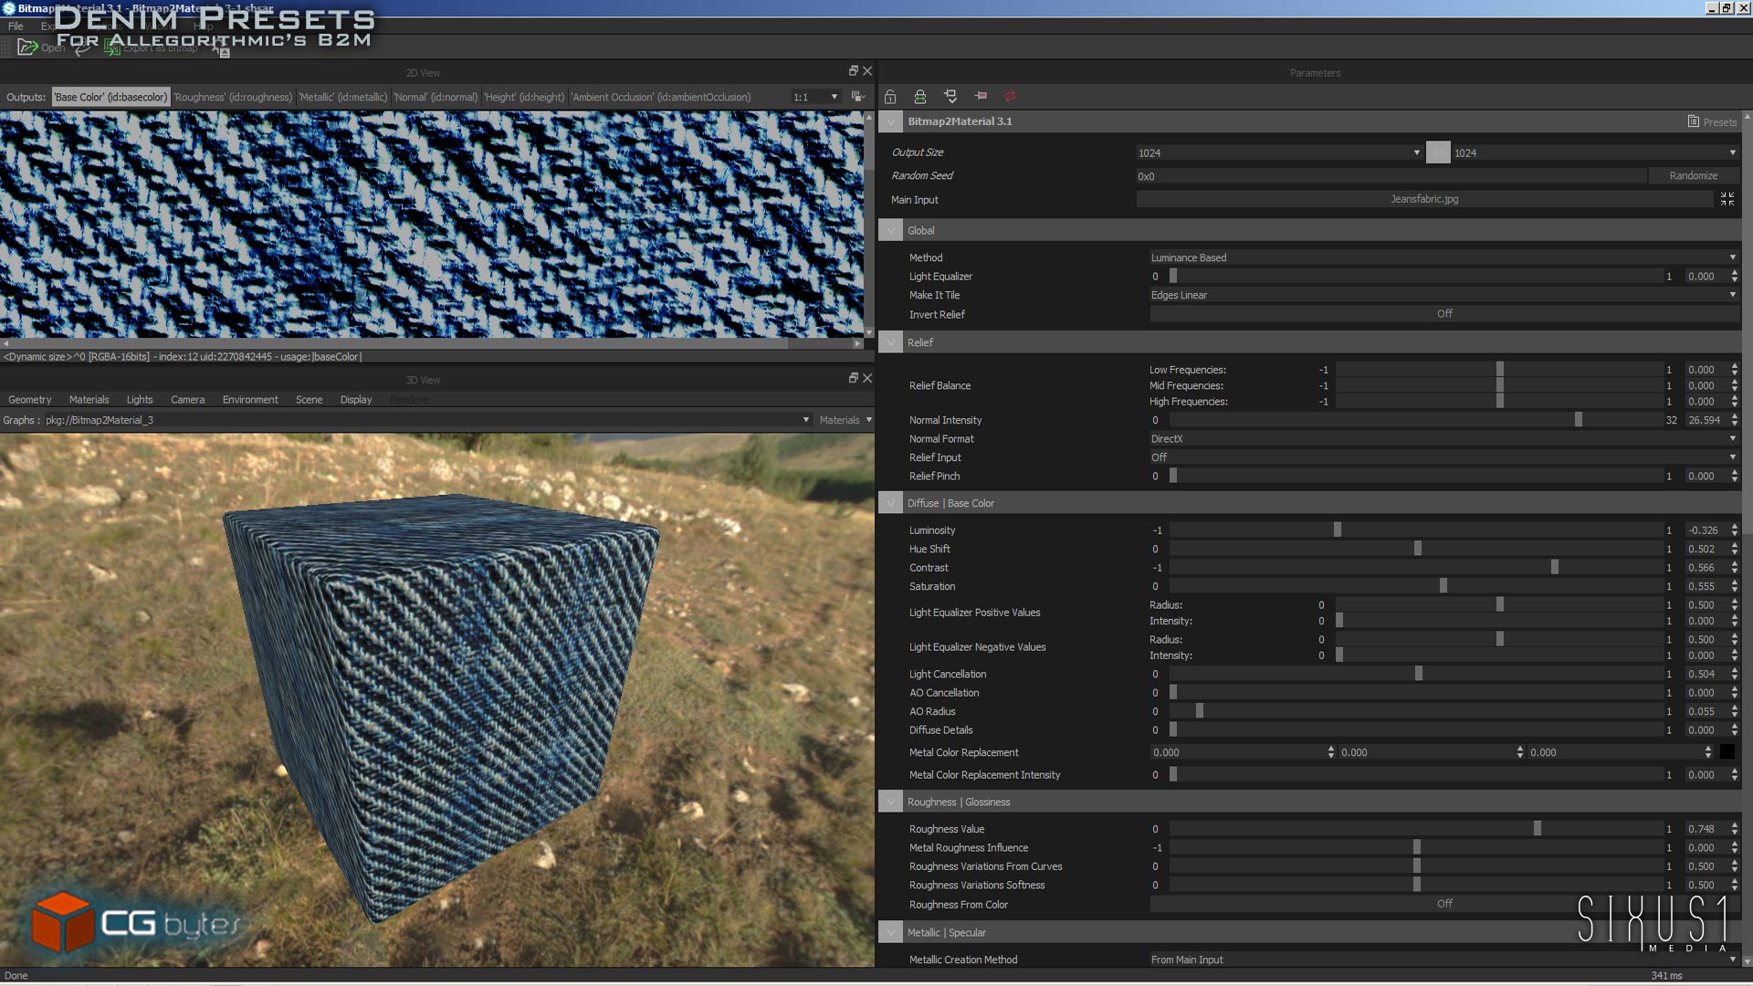Open the Display menu
The image size is (1753, 986).
point(356,400)
